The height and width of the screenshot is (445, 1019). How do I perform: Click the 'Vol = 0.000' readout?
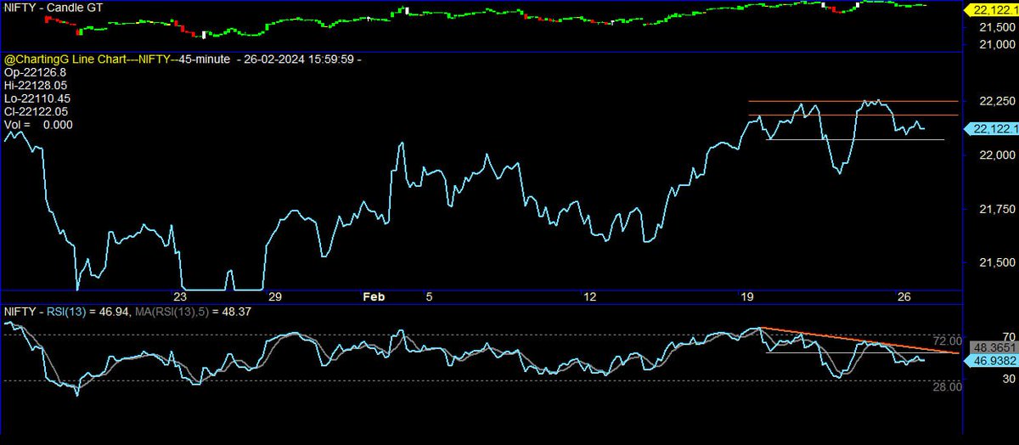coord(38,124)
